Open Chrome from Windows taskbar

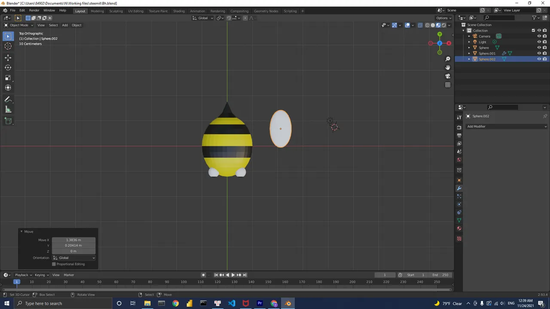click(175, 303)
